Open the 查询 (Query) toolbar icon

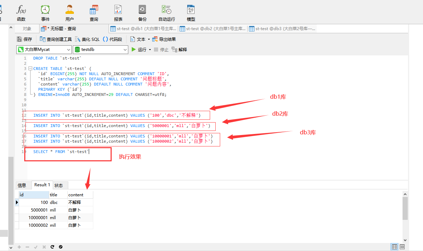[94, 13]
